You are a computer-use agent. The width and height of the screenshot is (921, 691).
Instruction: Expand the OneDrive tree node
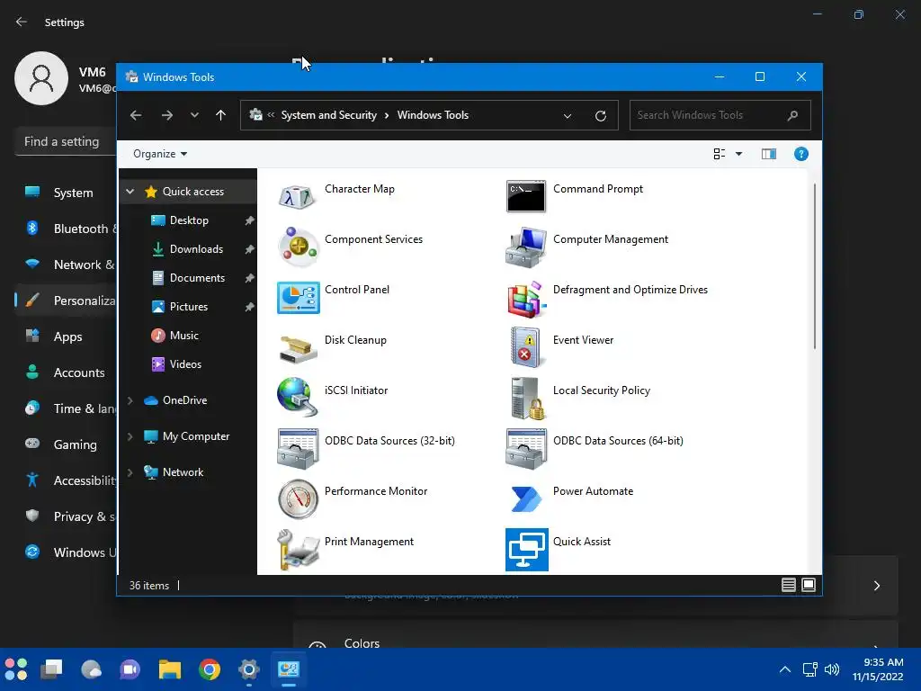tap(130, 400)
